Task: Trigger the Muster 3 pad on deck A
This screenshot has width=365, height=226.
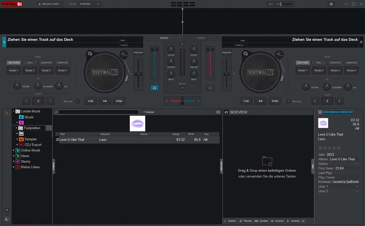Action: point(46,70)
